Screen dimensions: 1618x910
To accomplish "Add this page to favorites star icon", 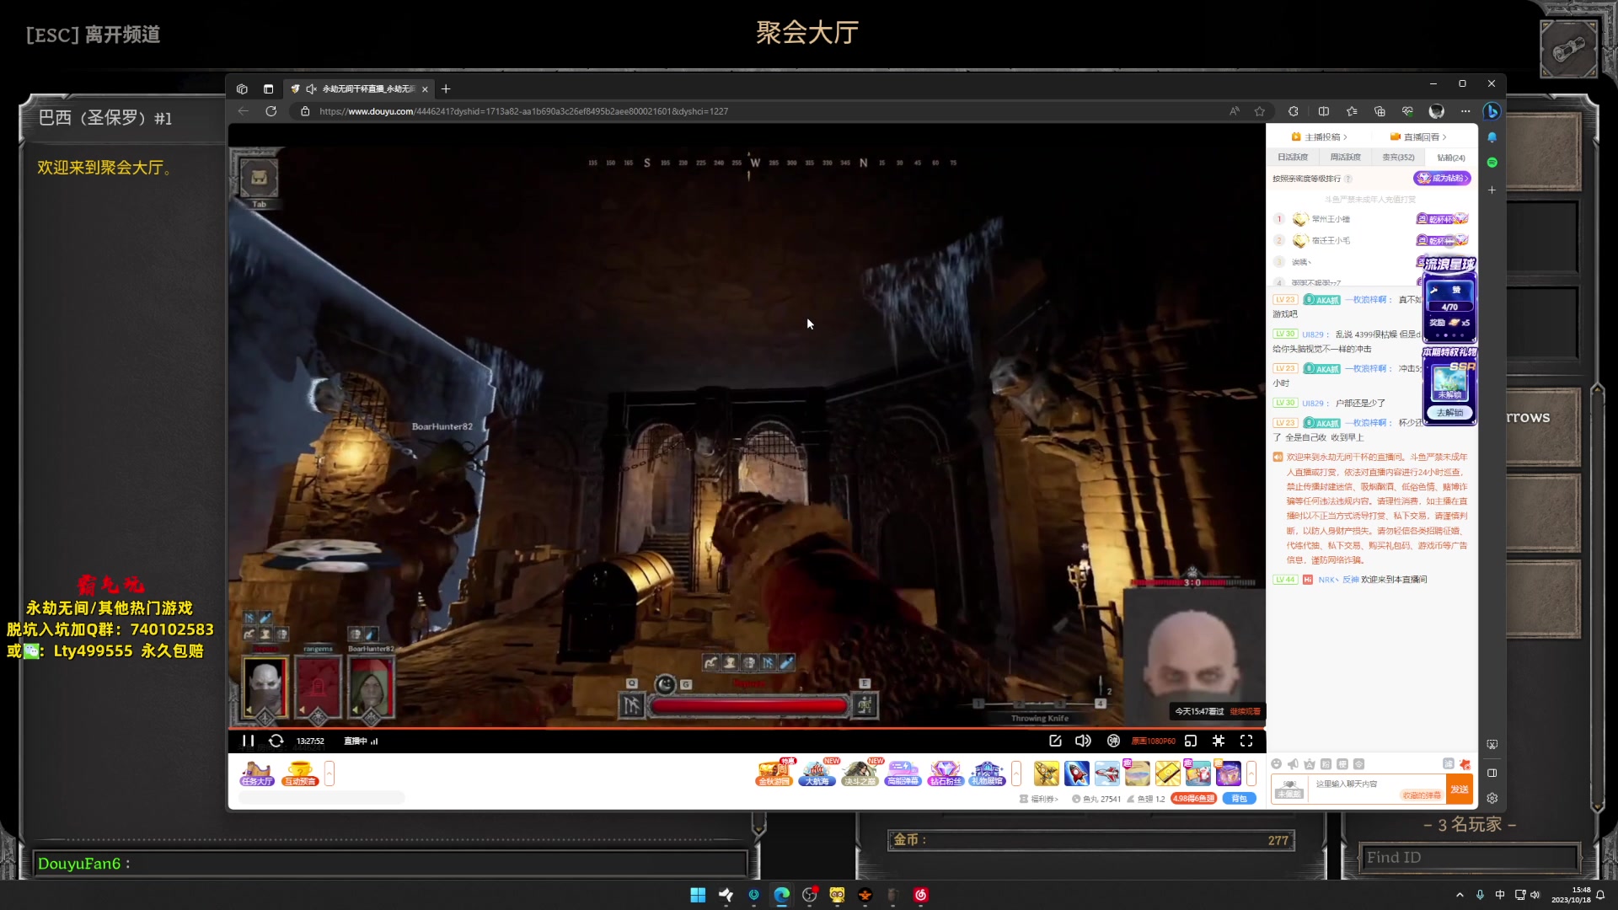I will [1259, 111].
